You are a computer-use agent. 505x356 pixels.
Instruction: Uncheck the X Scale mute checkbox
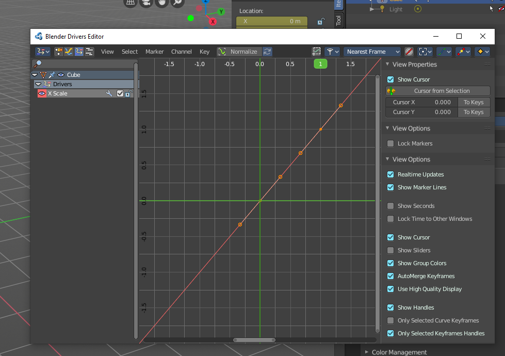(x=120, y=93)
